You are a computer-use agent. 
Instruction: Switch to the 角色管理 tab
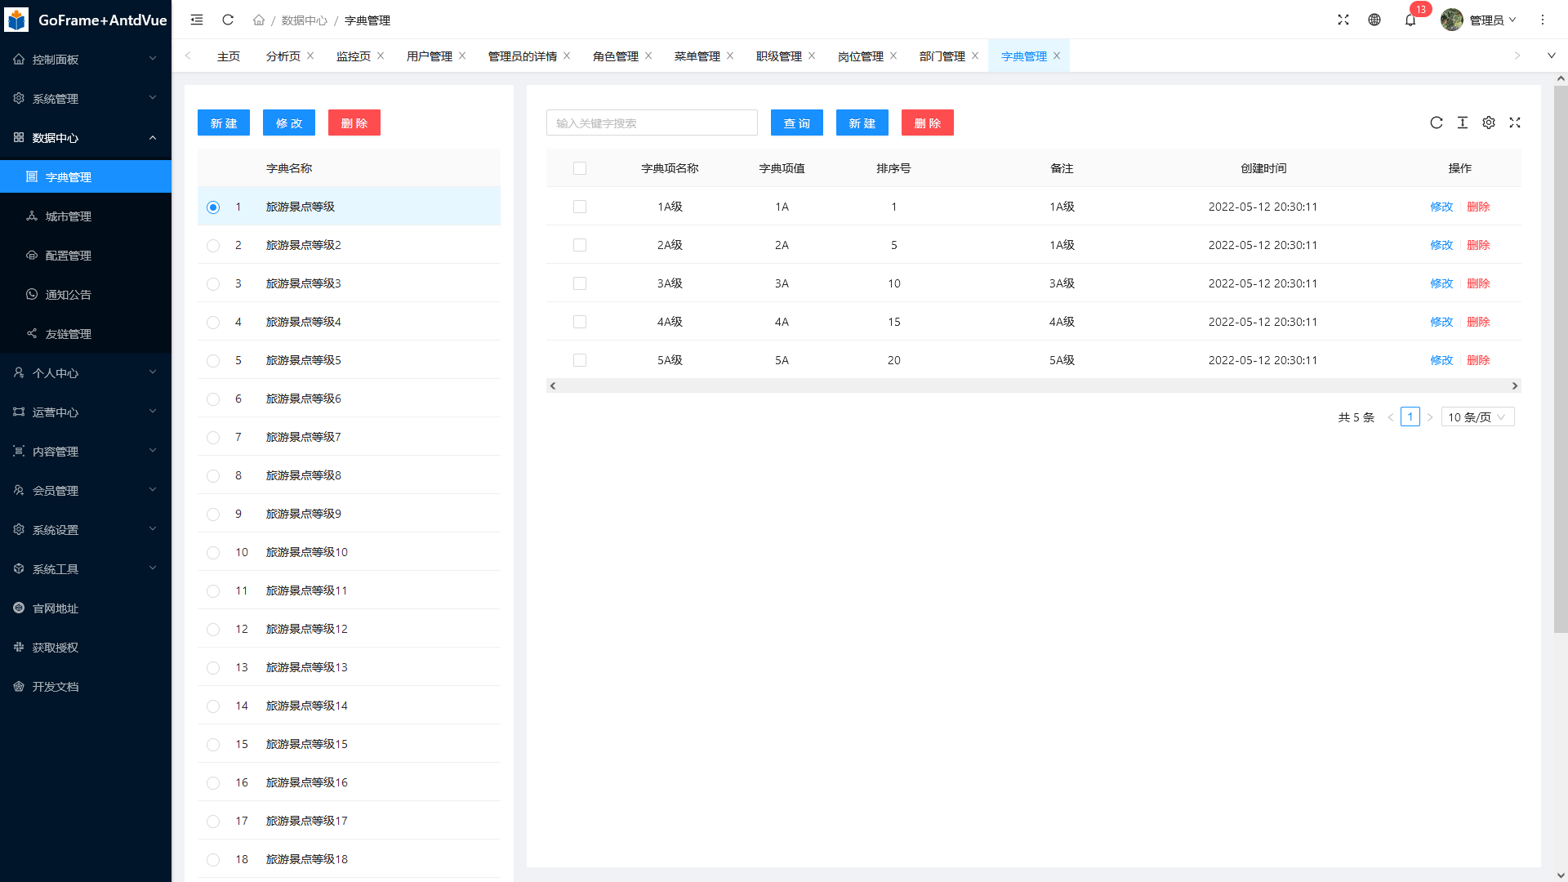coord(616,56)
